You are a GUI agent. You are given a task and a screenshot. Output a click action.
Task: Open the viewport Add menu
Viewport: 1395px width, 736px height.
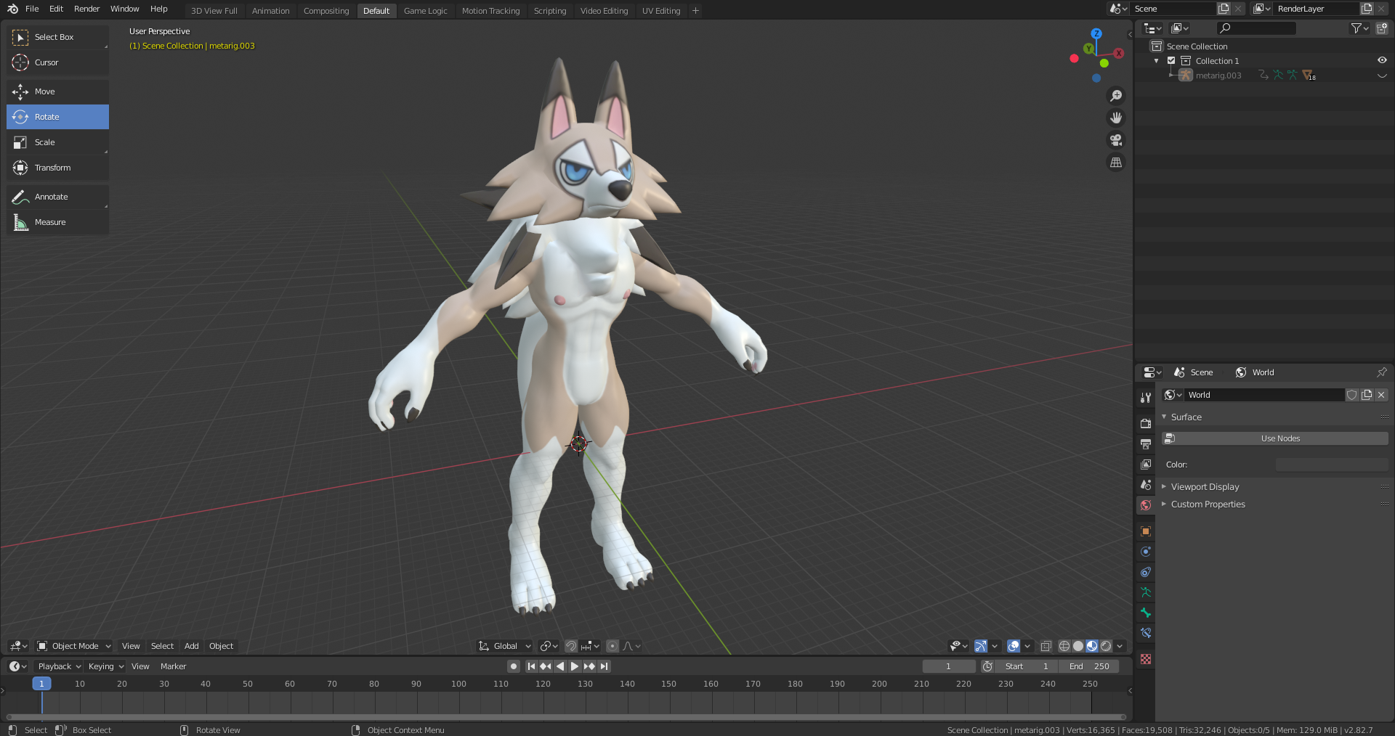pos(191,646)
